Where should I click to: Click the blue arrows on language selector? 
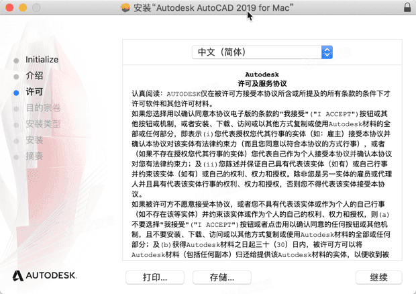tap(327, 52)
